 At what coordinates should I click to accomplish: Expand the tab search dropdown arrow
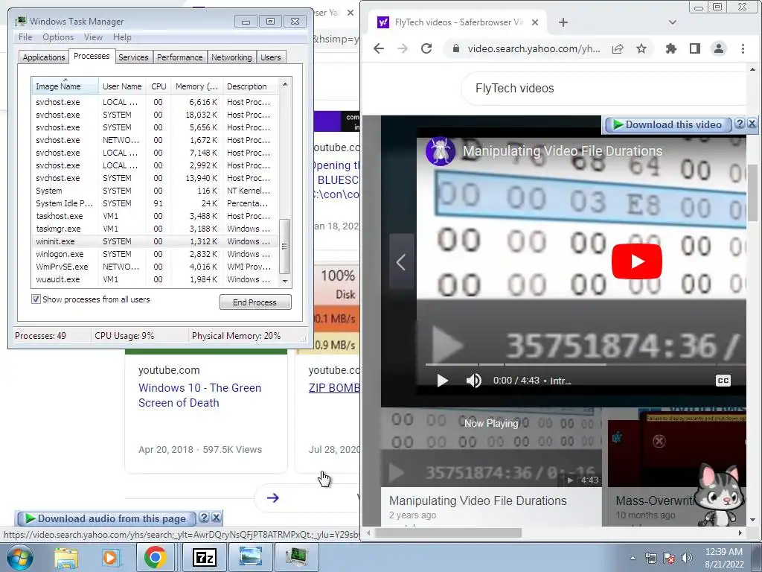(x=673, y=22)
